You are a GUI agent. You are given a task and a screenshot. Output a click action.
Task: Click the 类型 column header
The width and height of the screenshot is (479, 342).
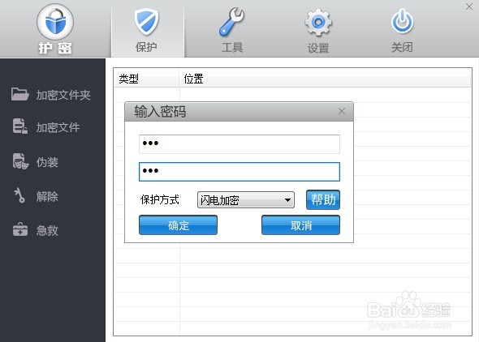coord(147,79)
